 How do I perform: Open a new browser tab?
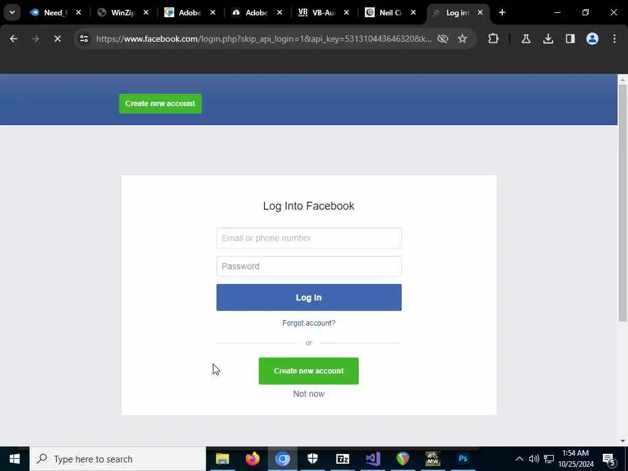[502, 12]
